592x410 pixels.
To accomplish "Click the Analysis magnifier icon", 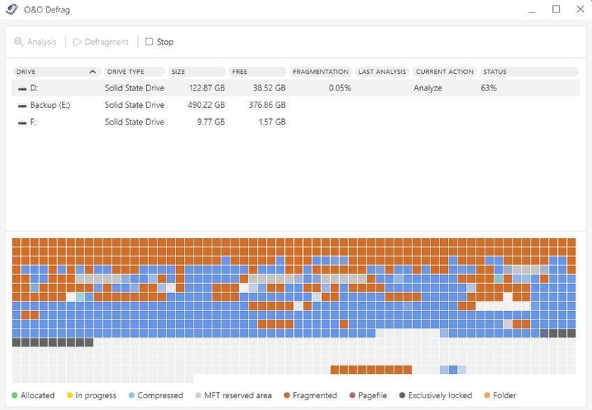I will pyautogui.click(x=19, y=42).
